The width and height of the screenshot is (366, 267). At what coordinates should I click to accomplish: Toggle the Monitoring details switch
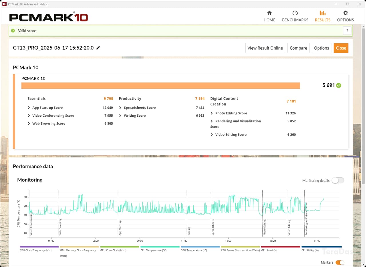338,180
